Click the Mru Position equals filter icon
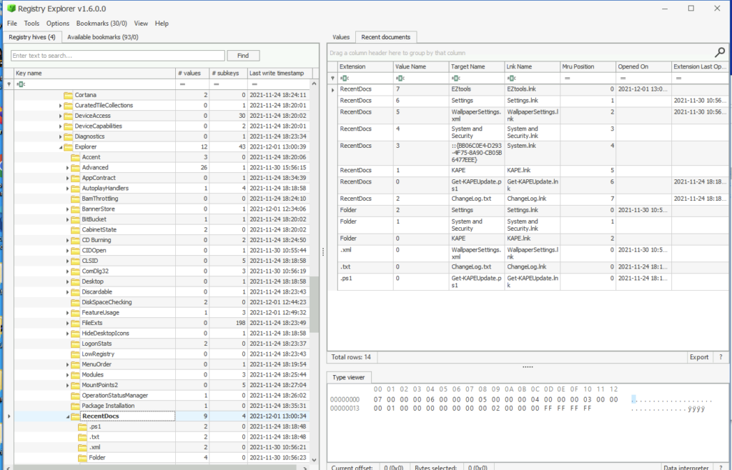Screen dimensions: 732x470 (x=567, y=79)
